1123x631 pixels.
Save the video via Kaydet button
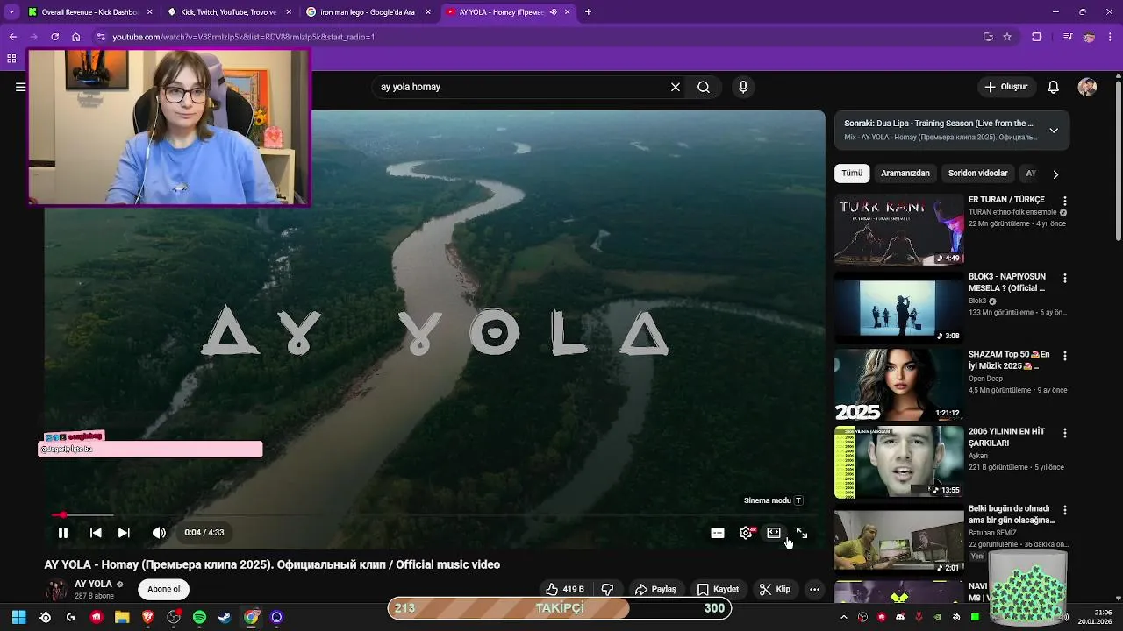(718, 589)
